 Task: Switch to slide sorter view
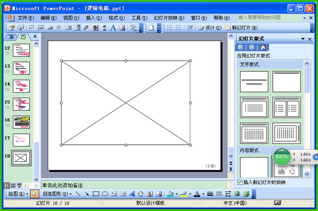pyautogui.click(x=13, y=185)
